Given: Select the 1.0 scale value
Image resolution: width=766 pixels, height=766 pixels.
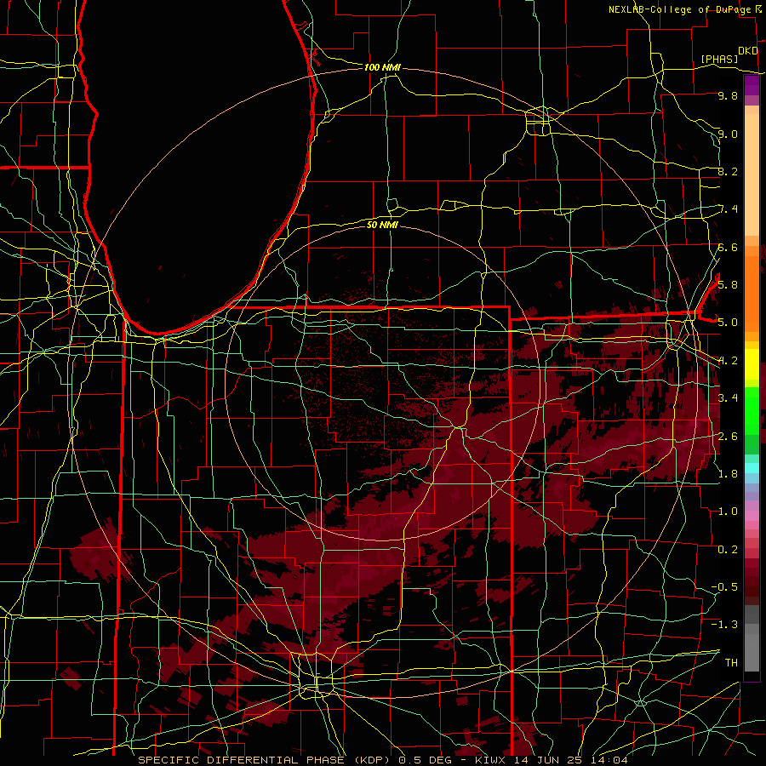Looking at the screenshot, I should pos(728,511).
